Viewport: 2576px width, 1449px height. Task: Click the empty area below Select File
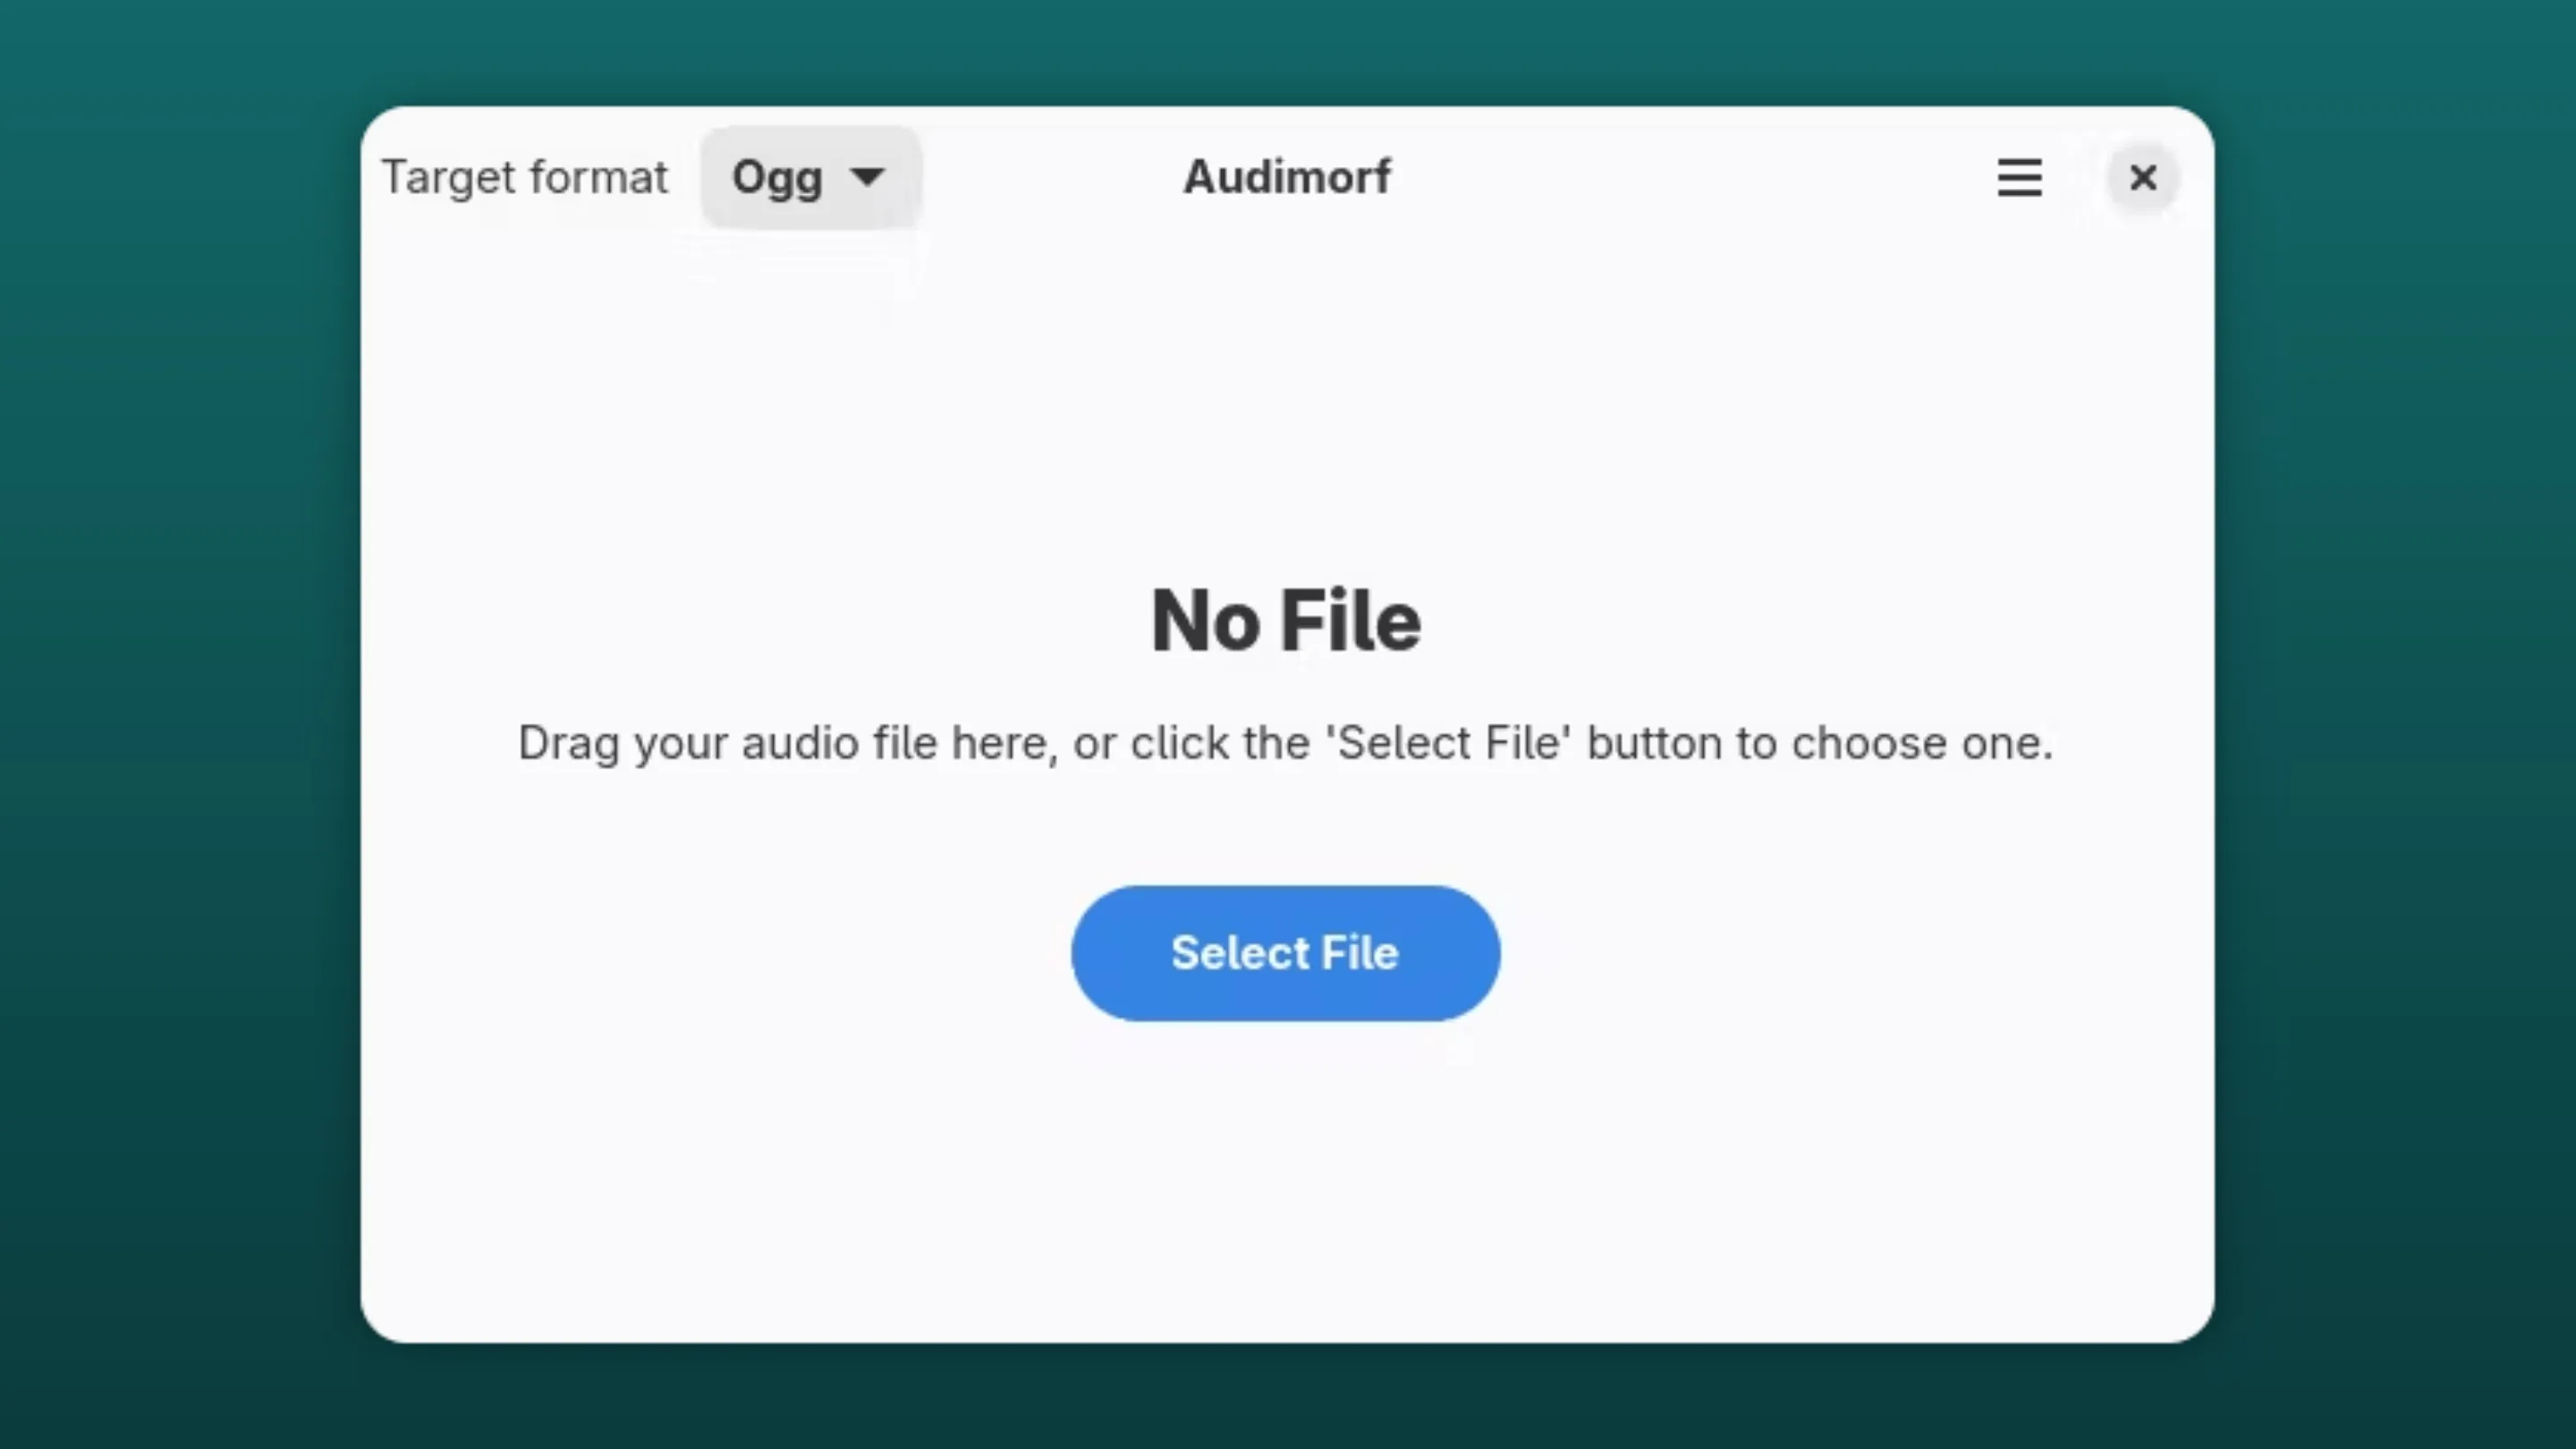[1286, 1180]
